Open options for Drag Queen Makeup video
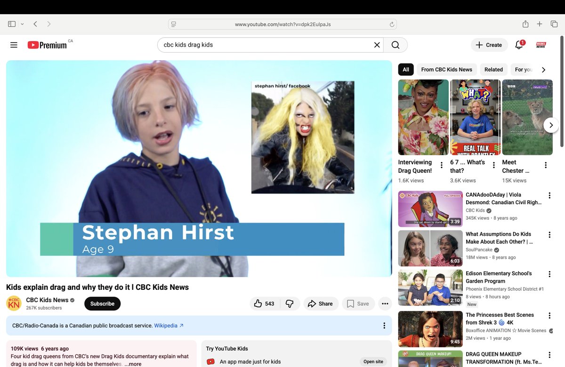565x367 pixels. [x=549, y=355]
